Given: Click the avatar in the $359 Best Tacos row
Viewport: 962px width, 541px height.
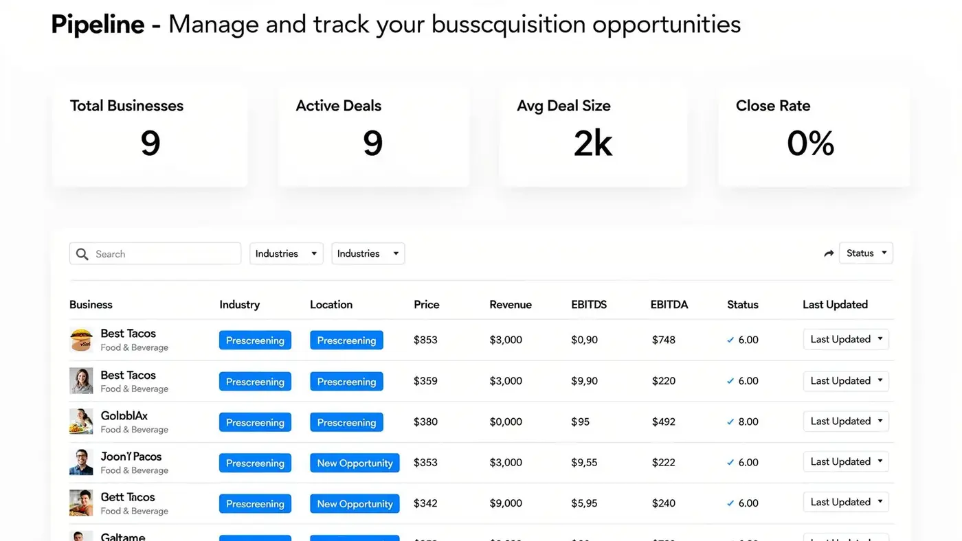Looking at the screenshot, I should [81, 381].
